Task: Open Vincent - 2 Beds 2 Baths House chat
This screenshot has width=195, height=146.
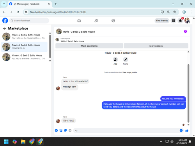Action: [x=24, y=57]
